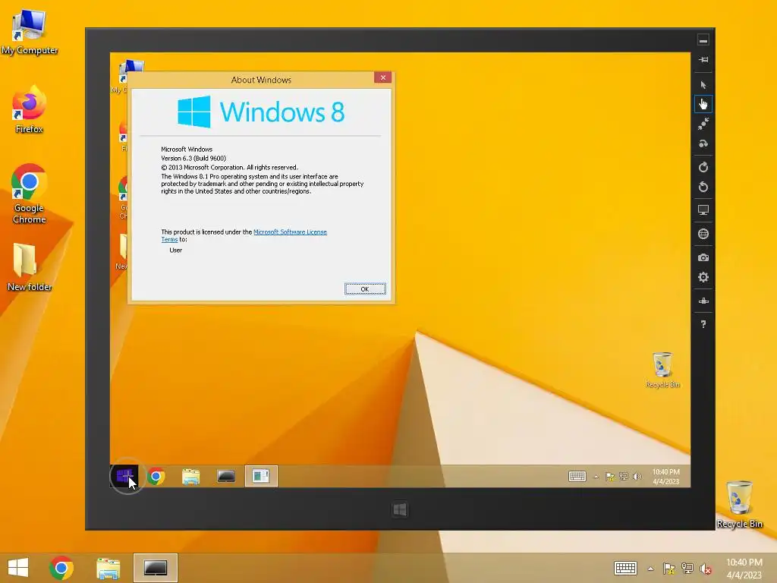Minimize the simulator window

[703, 39]
